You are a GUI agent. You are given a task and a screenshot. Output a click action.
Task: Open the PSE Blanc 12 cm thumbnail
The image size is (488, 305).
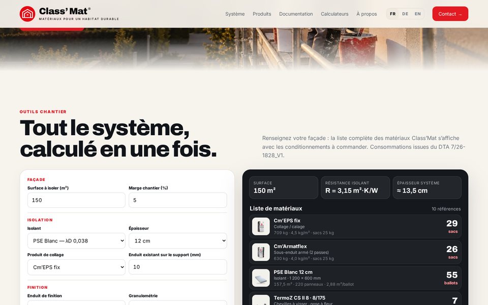click(261, 278)
